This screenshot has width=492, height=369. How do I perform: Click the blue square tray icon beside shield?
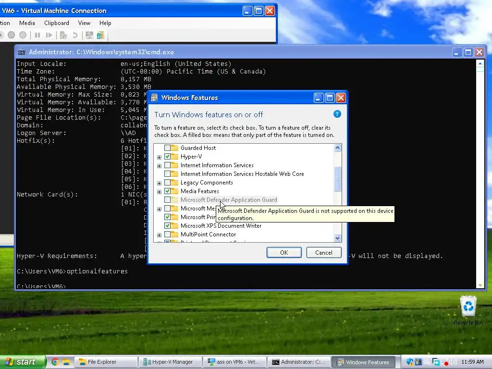coord(418,362)
